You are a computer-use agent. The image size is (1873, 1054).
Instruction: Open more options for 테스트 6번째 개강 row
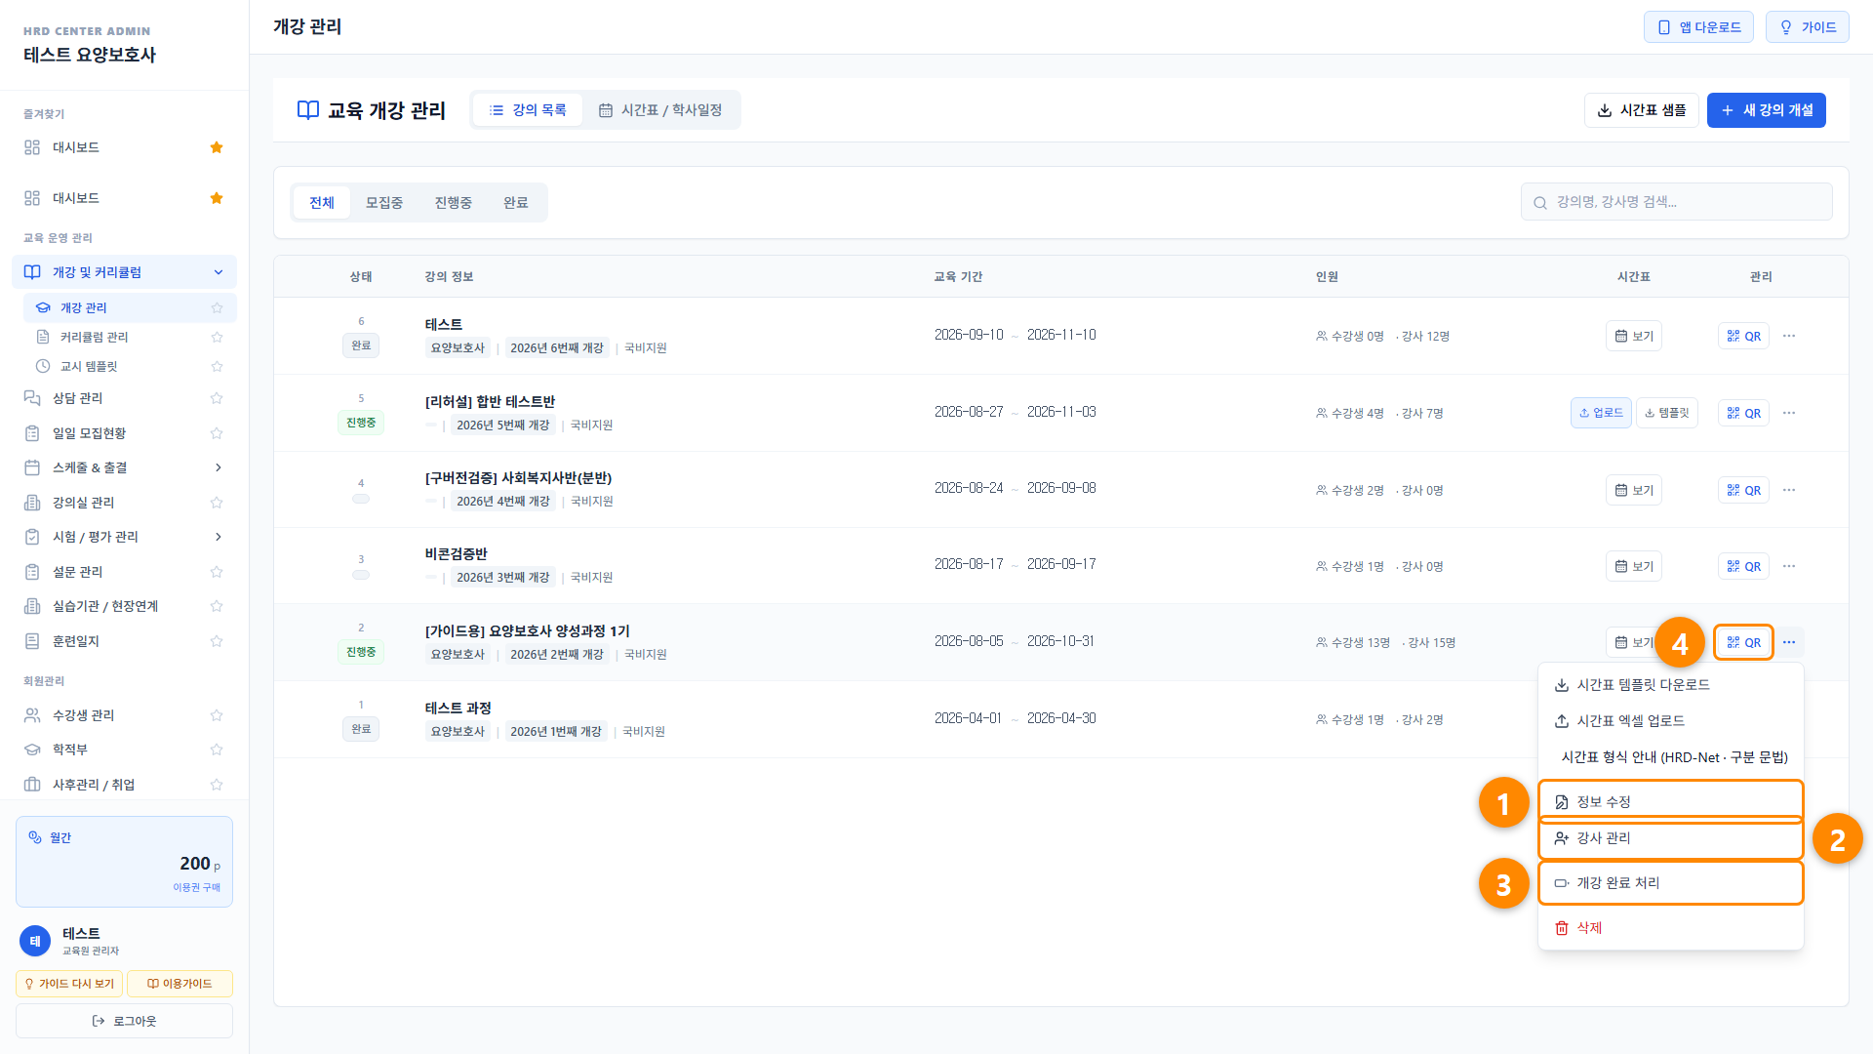tap(1789, 336)
